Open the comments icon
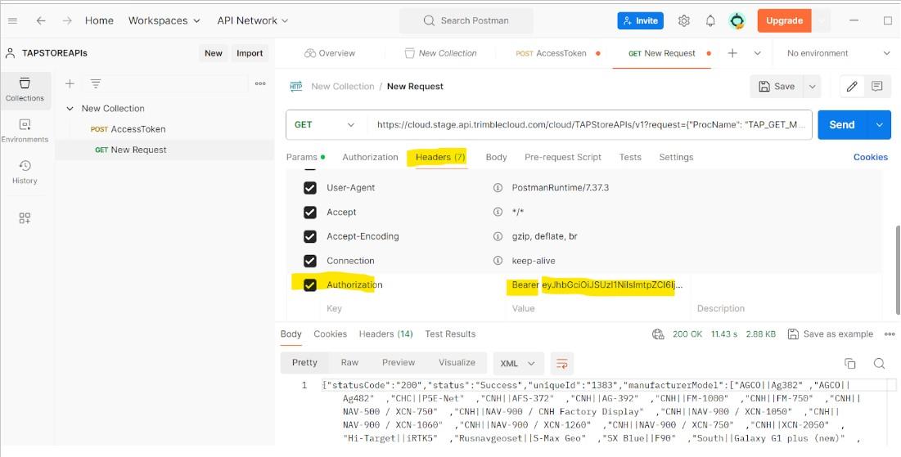Image resolution: width=901 pixels, height=457 pixels. (877, 86)
